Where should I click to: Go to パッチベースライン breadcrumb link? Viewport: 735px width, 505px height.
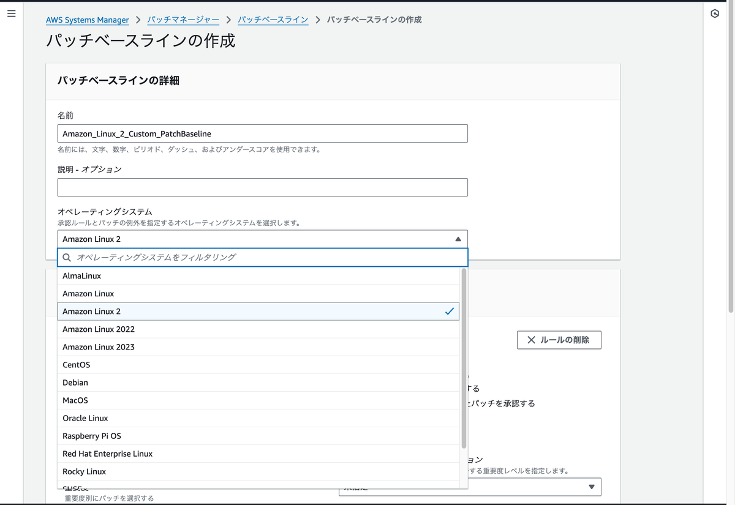pyautogui.click(x=273, y=20)
